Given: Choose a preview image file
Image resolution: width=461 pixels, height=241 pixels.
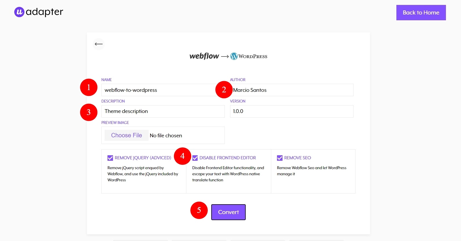Looking at the screenshot, I should coord(127,135).
